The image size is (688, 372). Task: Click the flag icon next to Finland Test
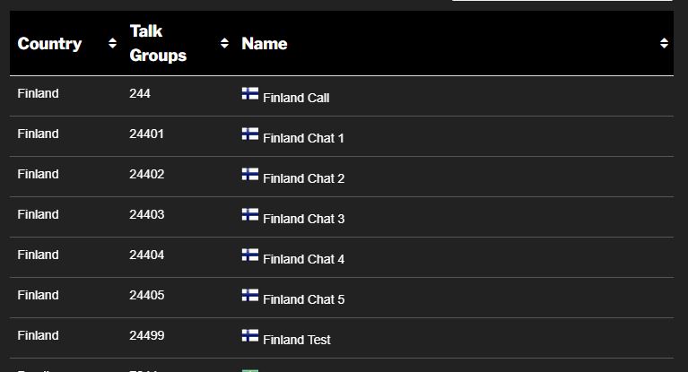point(250,335)
